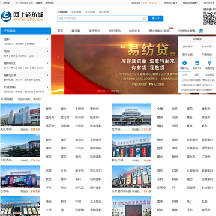Screen dimensions: 216x216
Task: Open the blue storefront icon
Action: coord(197,63)
